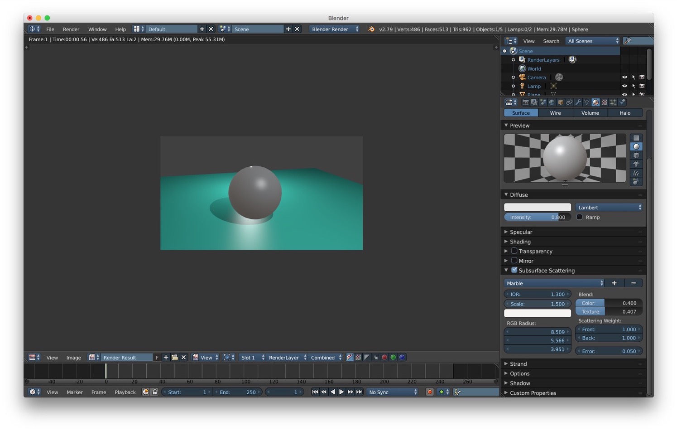Open the Particles properties tab
Image resolution: width=677 pixels, height=431 pixels.
click(613, 102)
